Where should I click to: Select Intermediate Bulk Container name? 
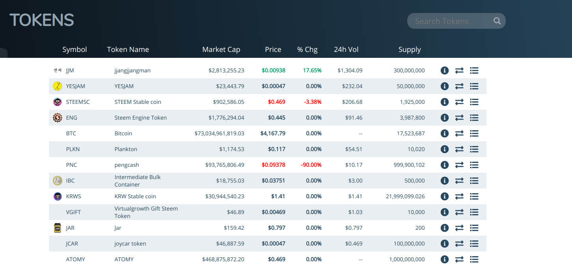[x=138, y=181]
